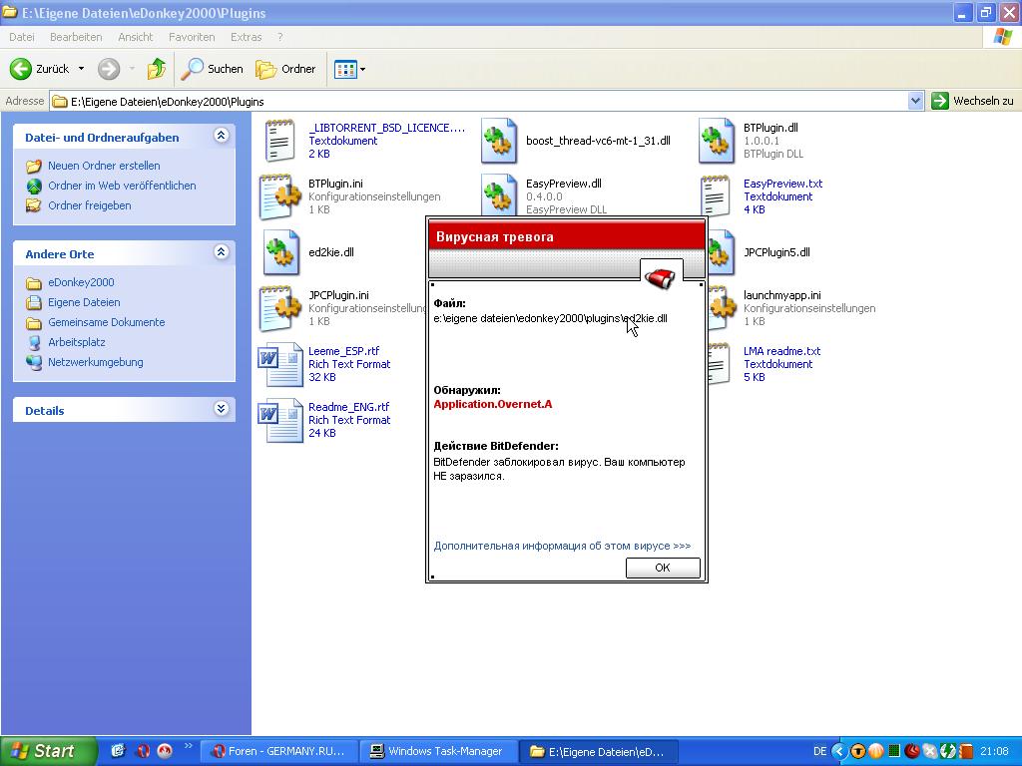Collapse the tray icons with the arrow

click(x=838, y=751)
